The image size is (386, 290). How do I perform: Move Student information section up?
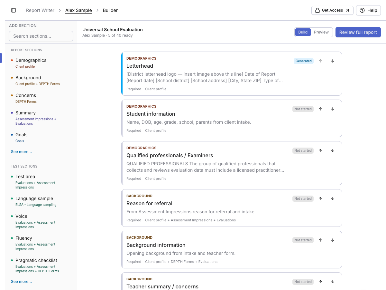(x=320, y=109)
